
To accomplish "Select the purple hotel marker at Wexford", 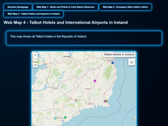I will pos(105,101).
